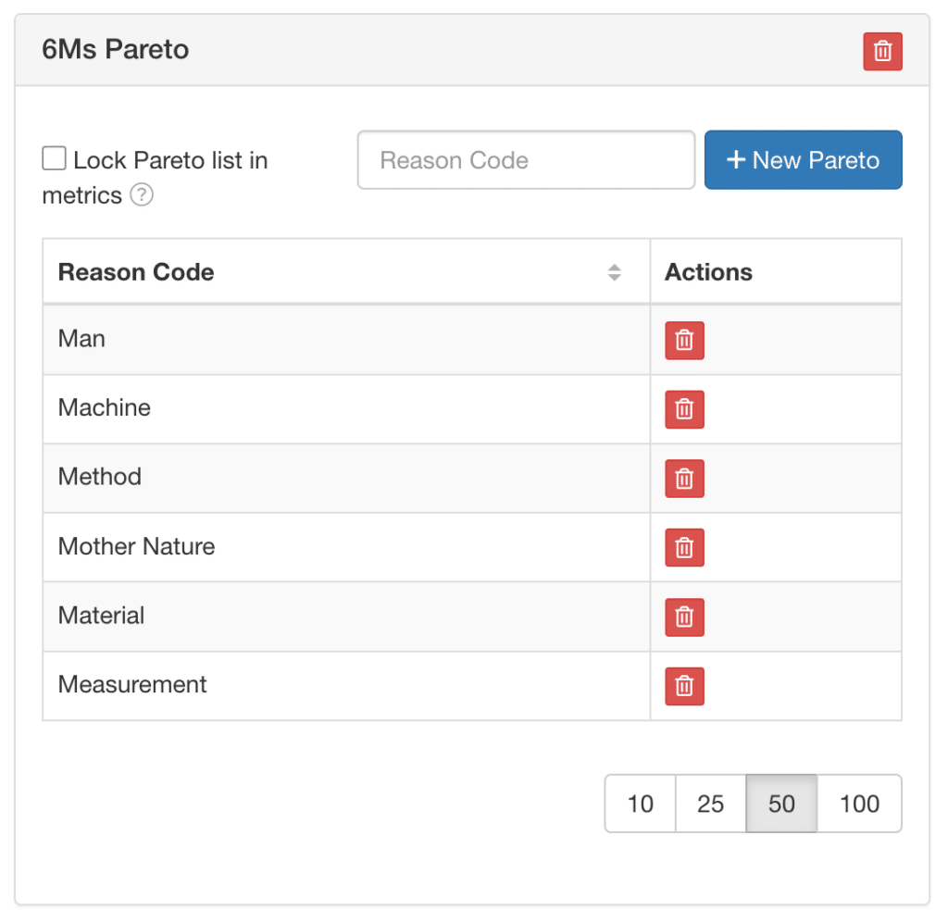The image size is (948, 910).
Task: Show 100 entries per page
Action: (x=859, y=804)
